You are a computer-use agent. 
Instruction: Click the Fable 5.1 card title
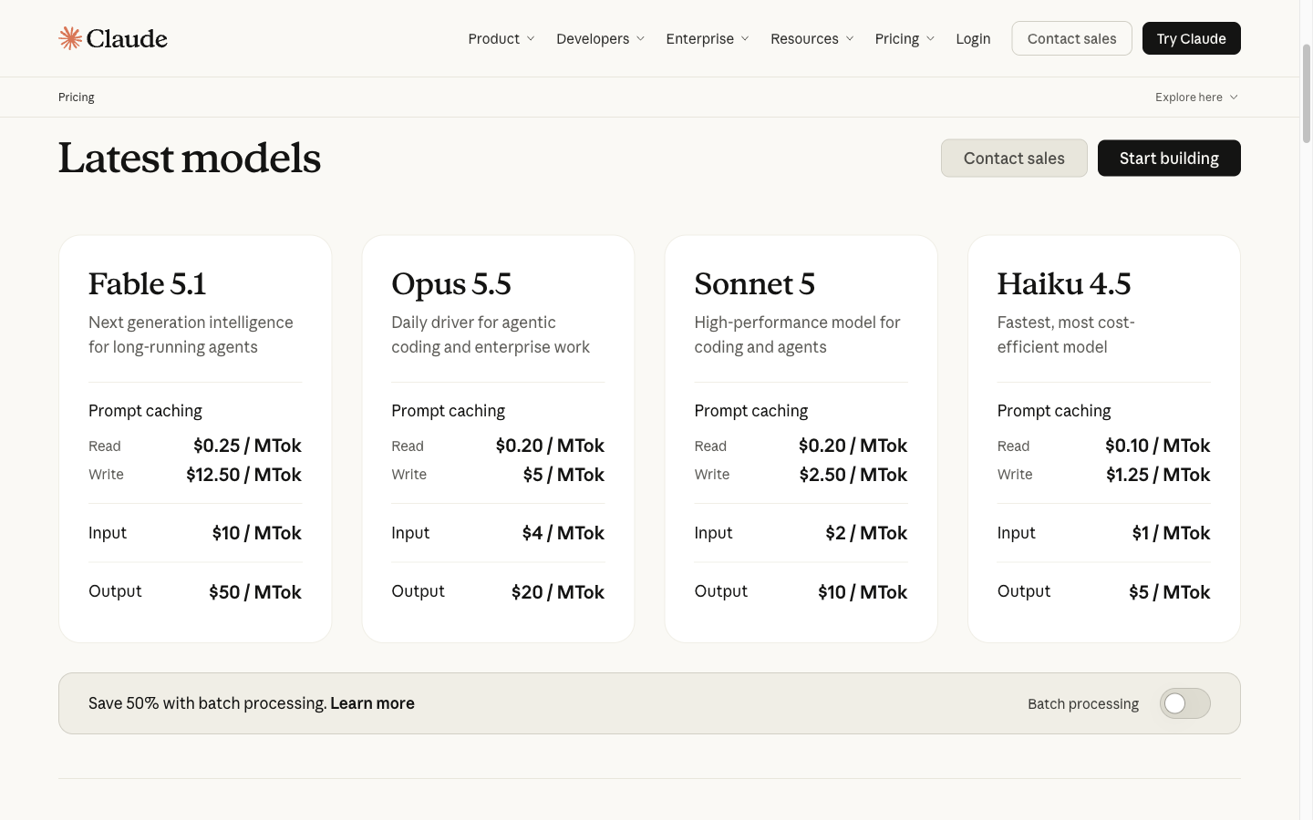147,284
